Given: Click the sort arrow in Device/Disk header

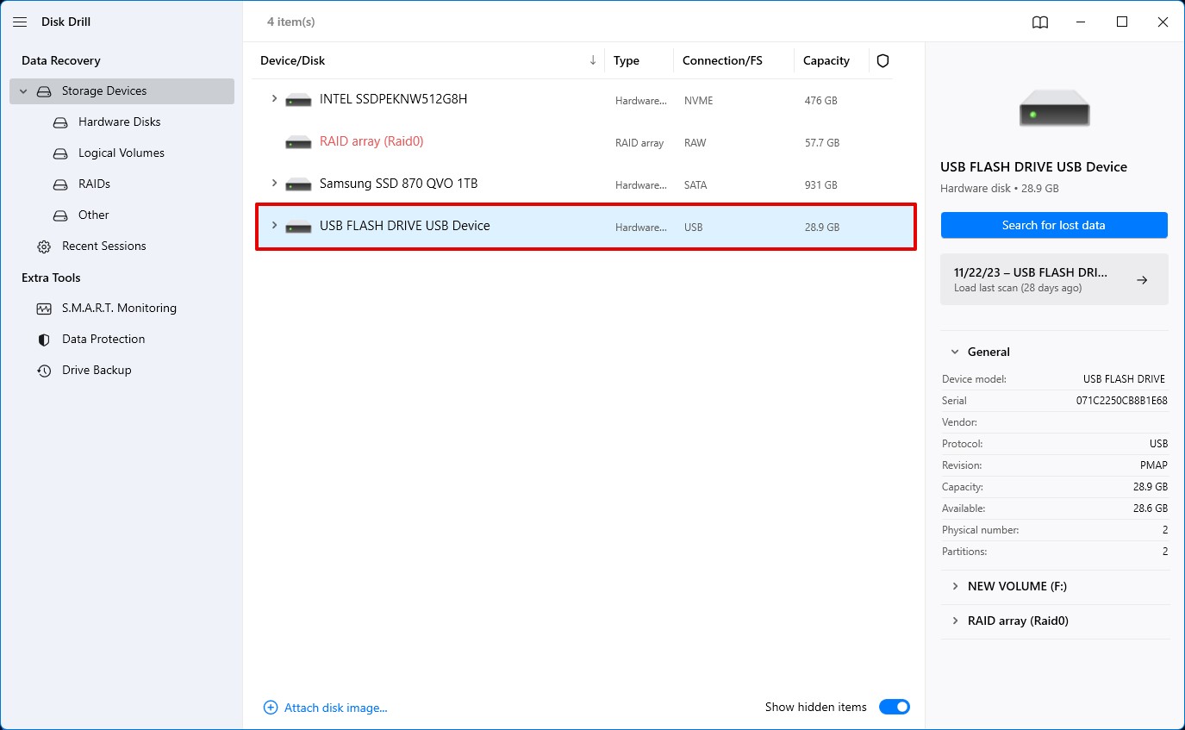Looking at the screenshot, I should pos(593,60).
